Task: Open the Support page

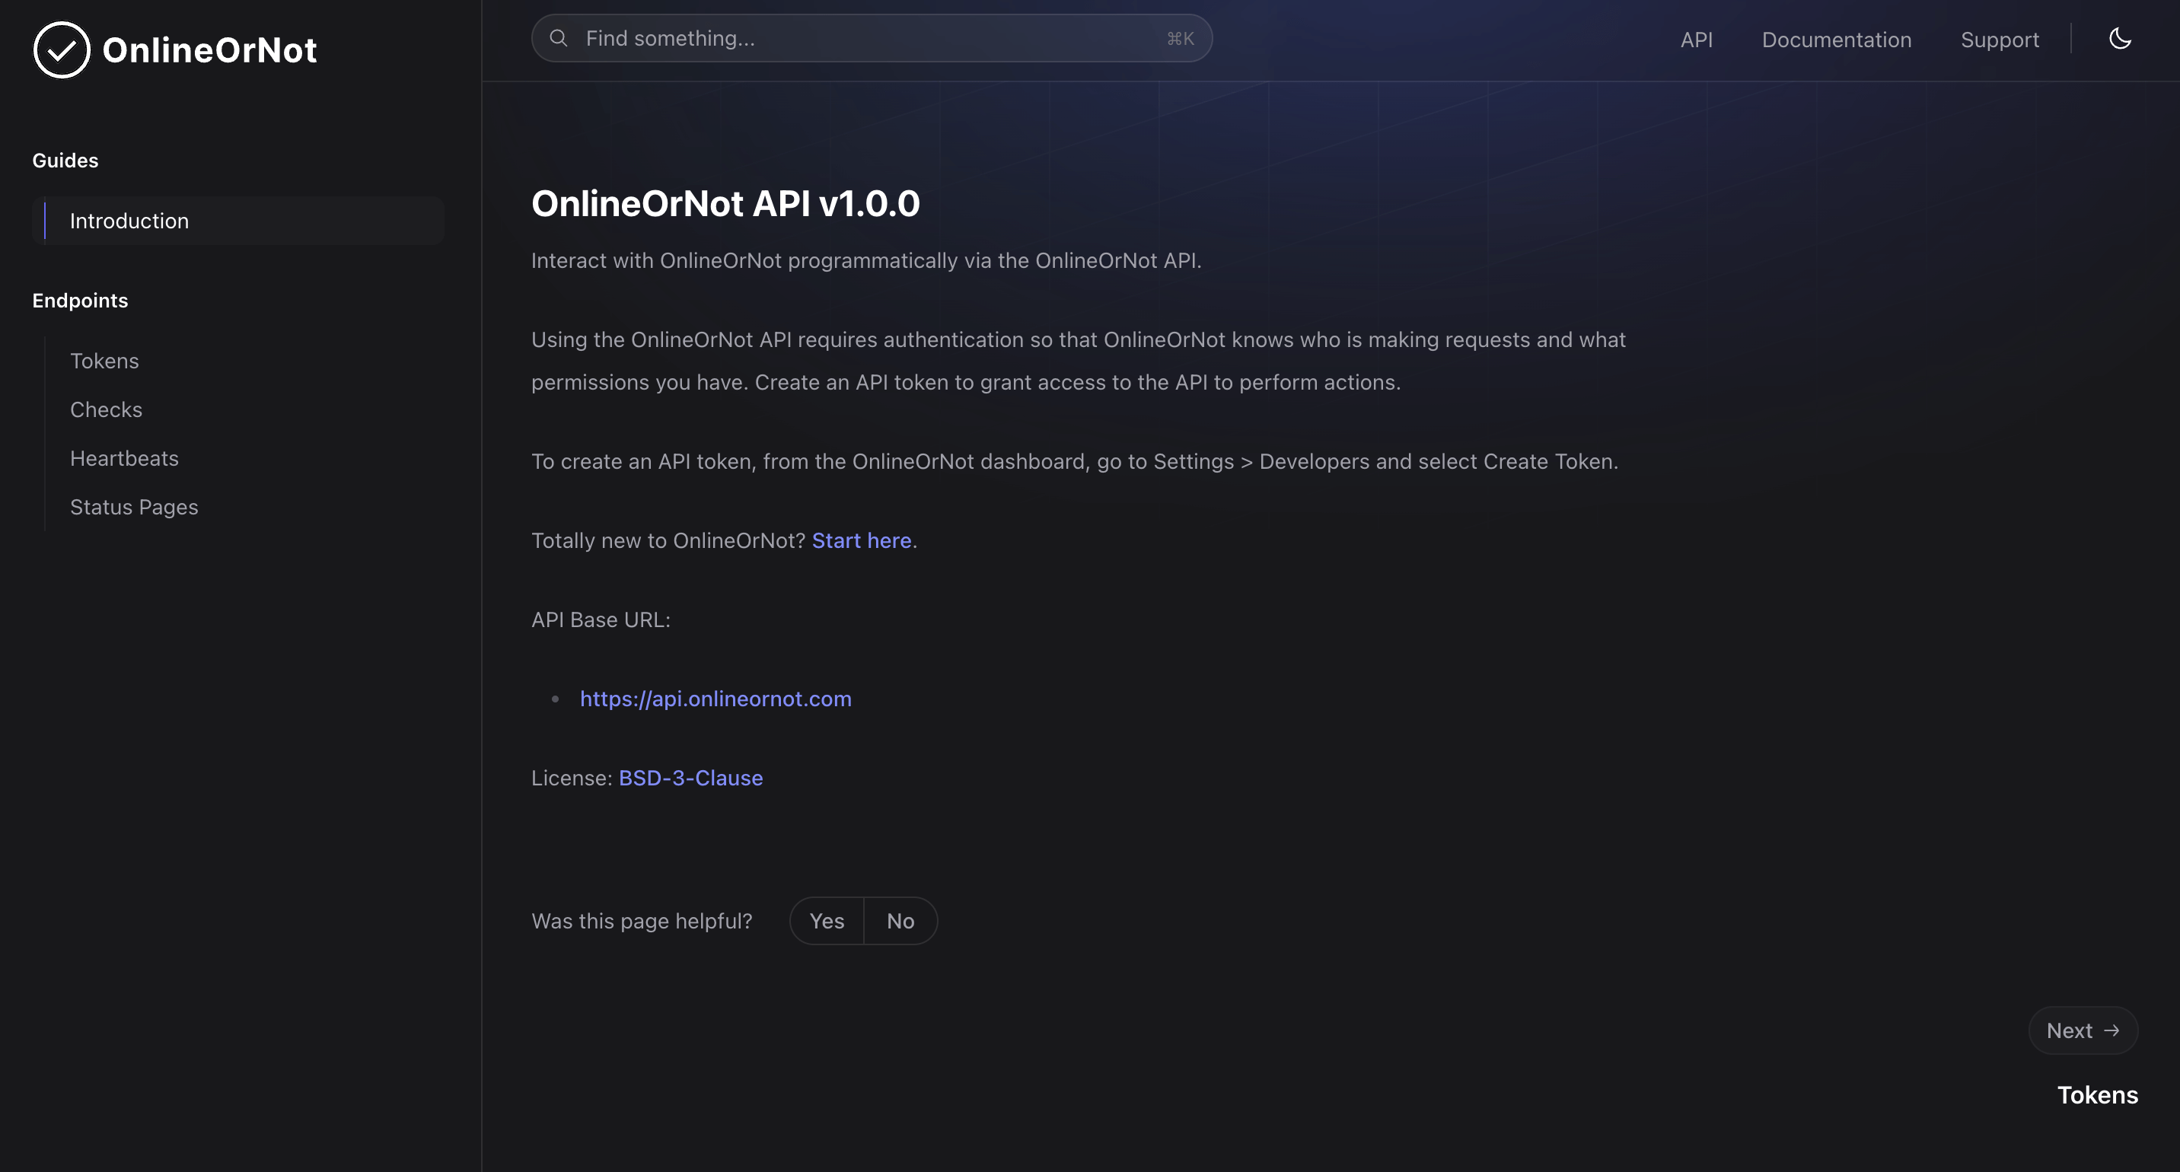Action: [2000, 40]
